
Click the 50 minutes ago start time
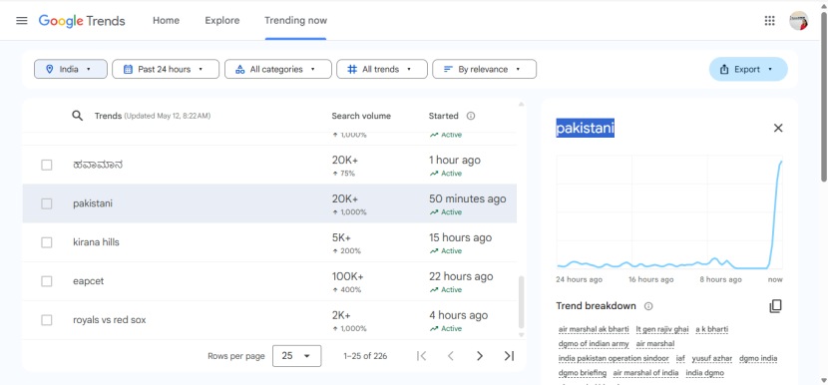467,199
